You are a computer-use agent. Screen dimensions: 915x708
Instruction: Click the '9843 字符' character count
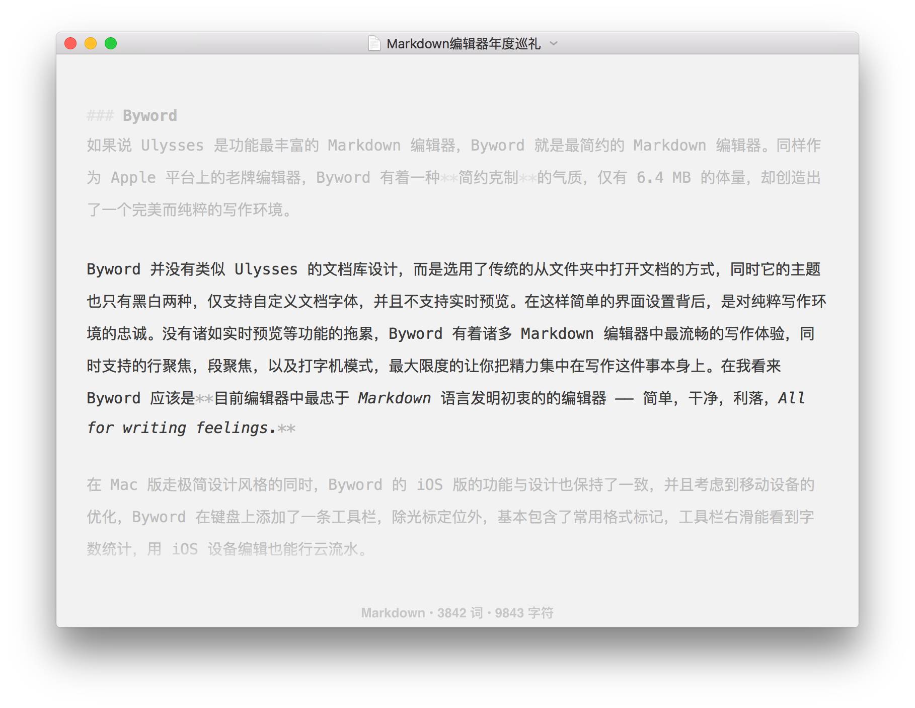pos(524,613)
